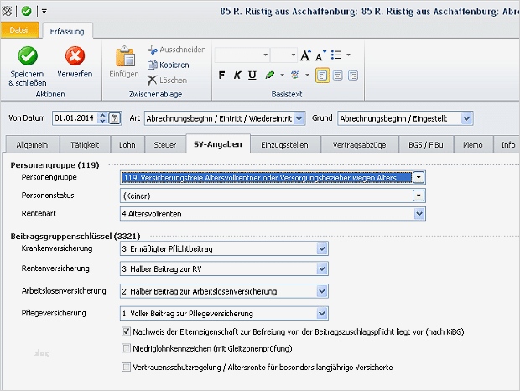This screenshot has height=391, width=520.
Task: Select the SV-Angaben tab
Action: click(218, 144)
